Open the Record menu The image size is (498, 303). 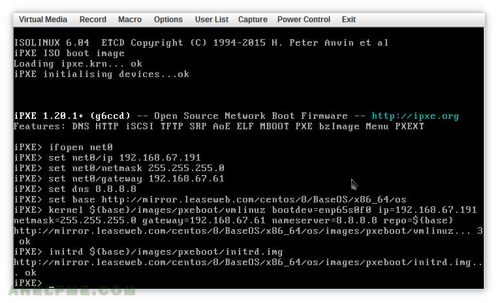(x=93, y=20)
